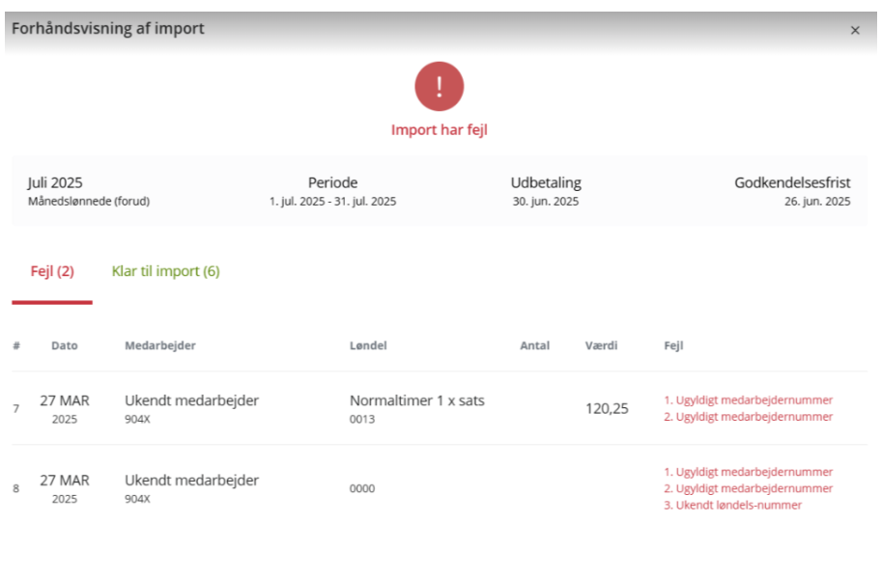Click the 120,25 value cell
This screenshot has height=578, width=881.
(x=607, y=408)
